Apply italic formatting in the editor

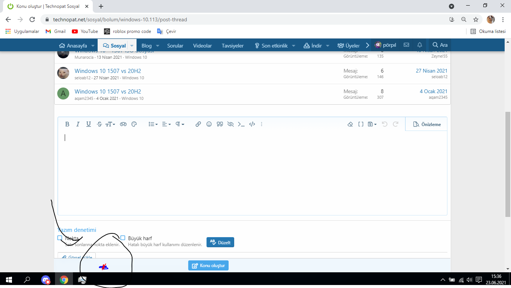point(78,124)
